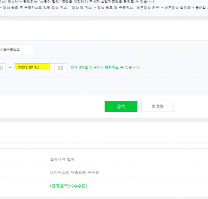Select the 네이버쇼핑 매출연동 수수료 row label
The width and height of the screenshot is (208, 199).
pos(74,172)
